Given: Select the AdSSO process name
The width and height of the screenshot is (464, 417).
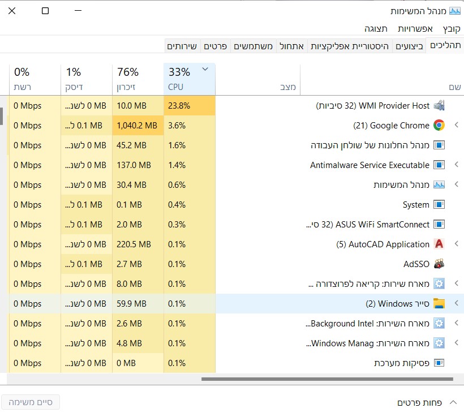Looking at the screenshot, I should [416, 264].
